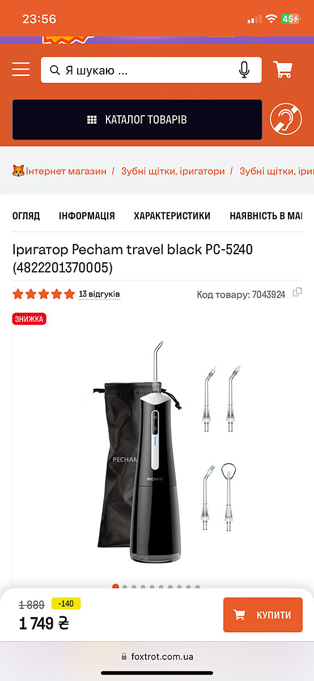Open the shopping cart icon
Image resolution: width=314 pixels, height=681 pixels.
[283, 70]
